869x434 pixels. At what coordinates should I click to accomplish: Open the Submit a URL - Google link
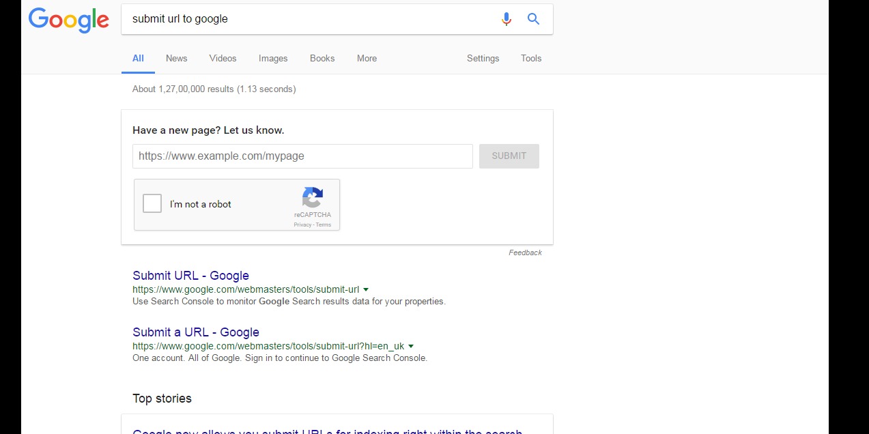pyautogui.click(x=196, y=332)
